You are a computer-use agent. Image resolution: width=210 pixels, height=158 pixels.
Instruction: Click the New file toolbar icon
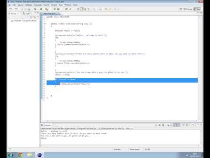tap(10, 9)
